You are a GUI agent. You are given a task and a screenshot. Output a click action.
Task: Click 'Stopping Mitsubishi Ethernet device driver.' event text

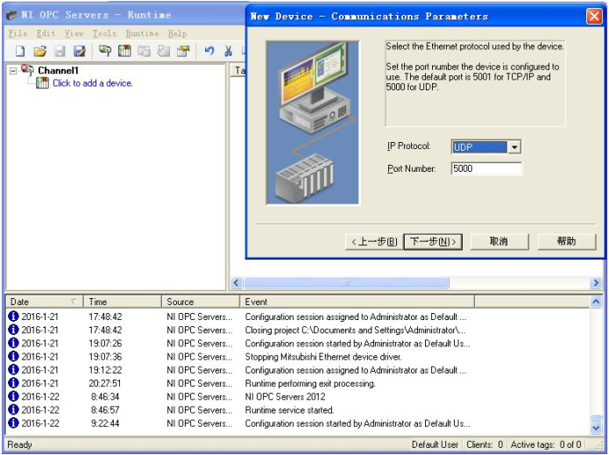pos(323,357)
